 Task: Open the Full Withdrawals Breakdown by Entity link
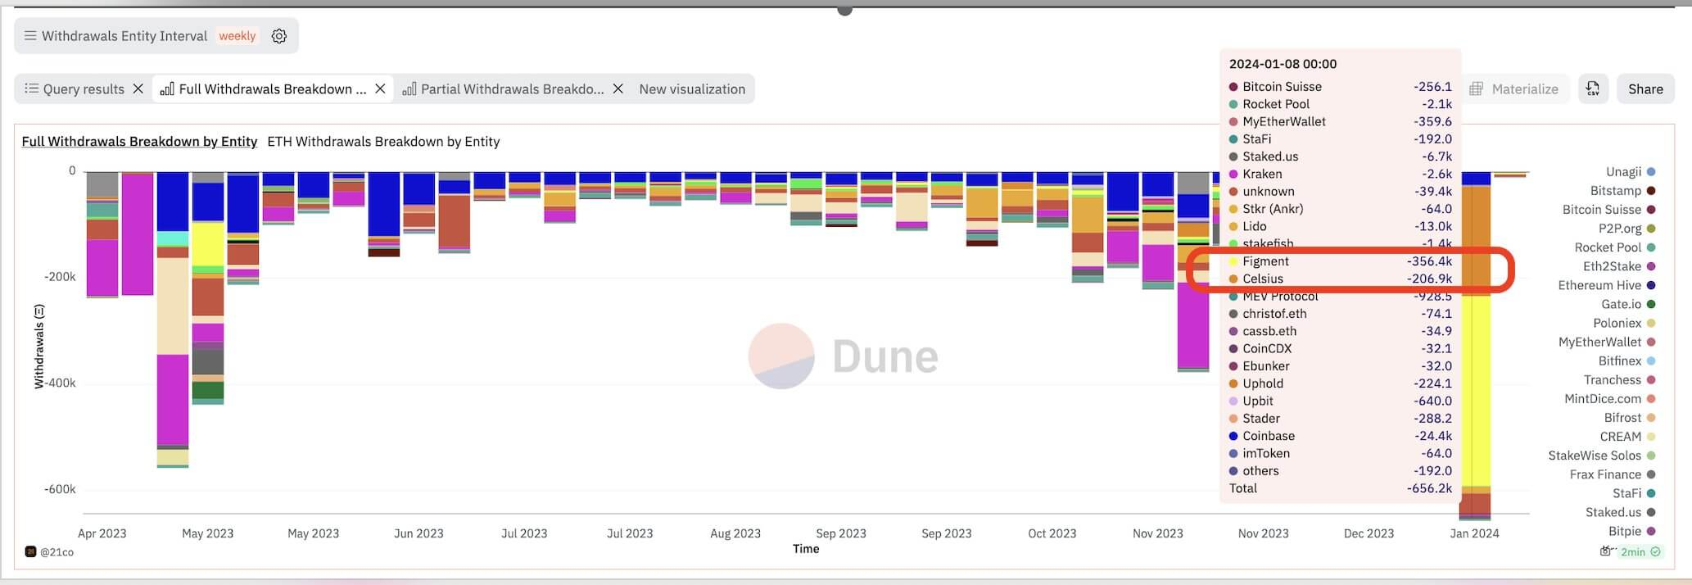(x=139, y=141)
